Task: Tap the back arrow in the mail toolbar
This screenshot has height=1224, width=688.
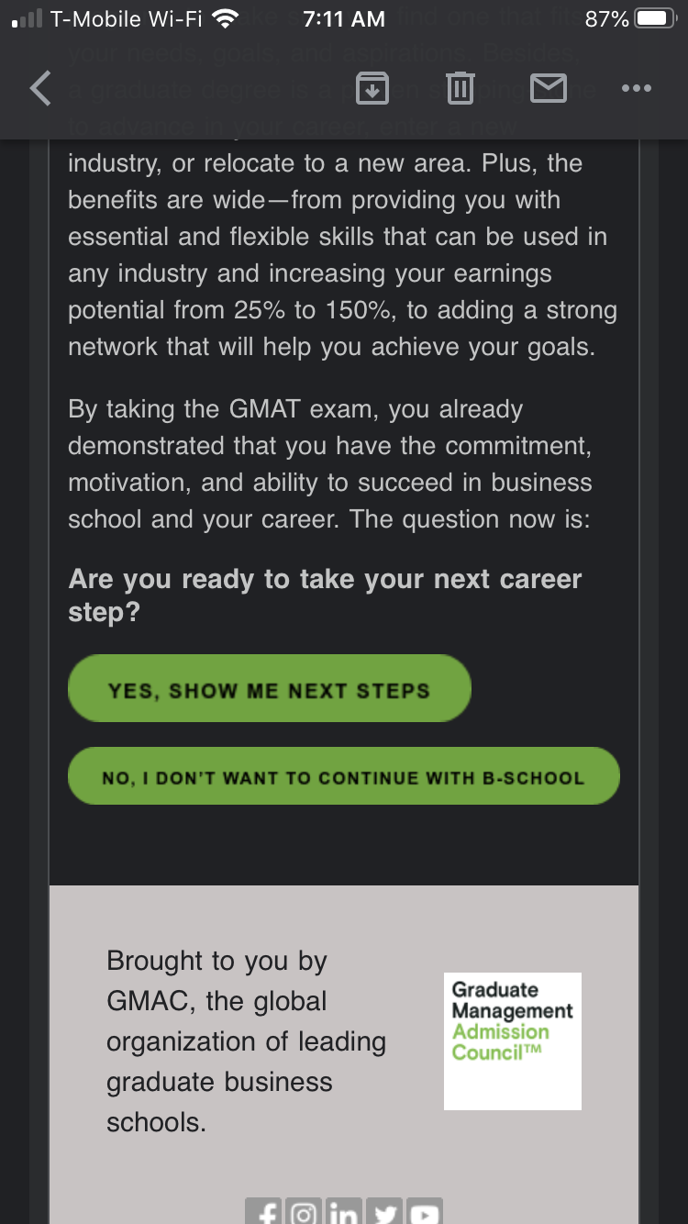Action: coord(40,89)
